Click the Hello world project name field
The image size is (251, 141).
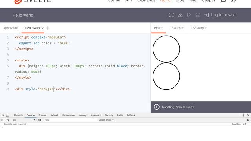(x=23, y=15)
